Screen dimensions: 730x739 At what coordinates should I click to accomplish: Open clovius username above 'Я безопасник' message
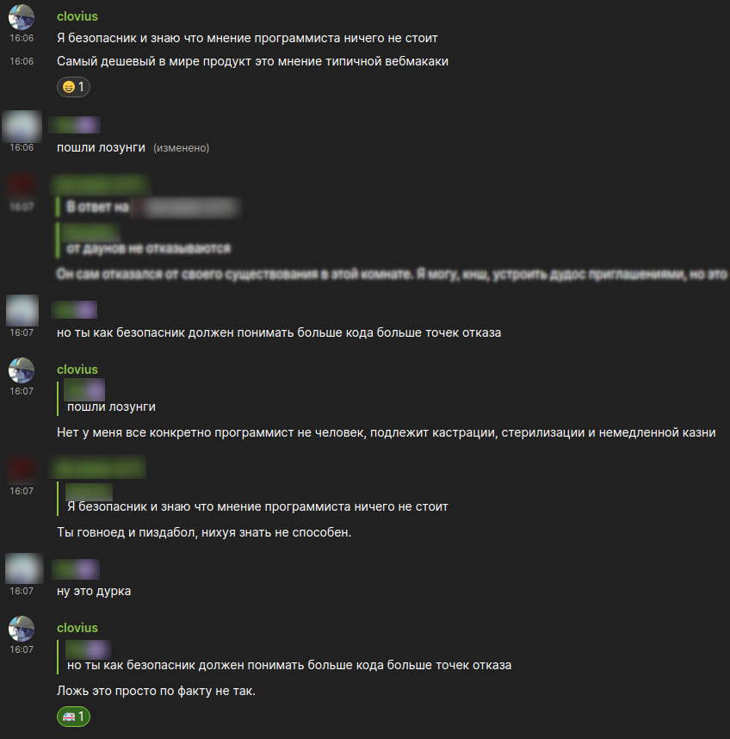click(77, 16)
